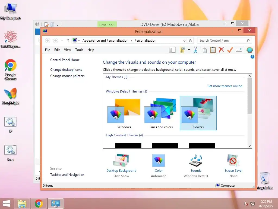Click the Rename toolbar icon
The height and width of the screenshot is (209, 278).
pos(239,50)
